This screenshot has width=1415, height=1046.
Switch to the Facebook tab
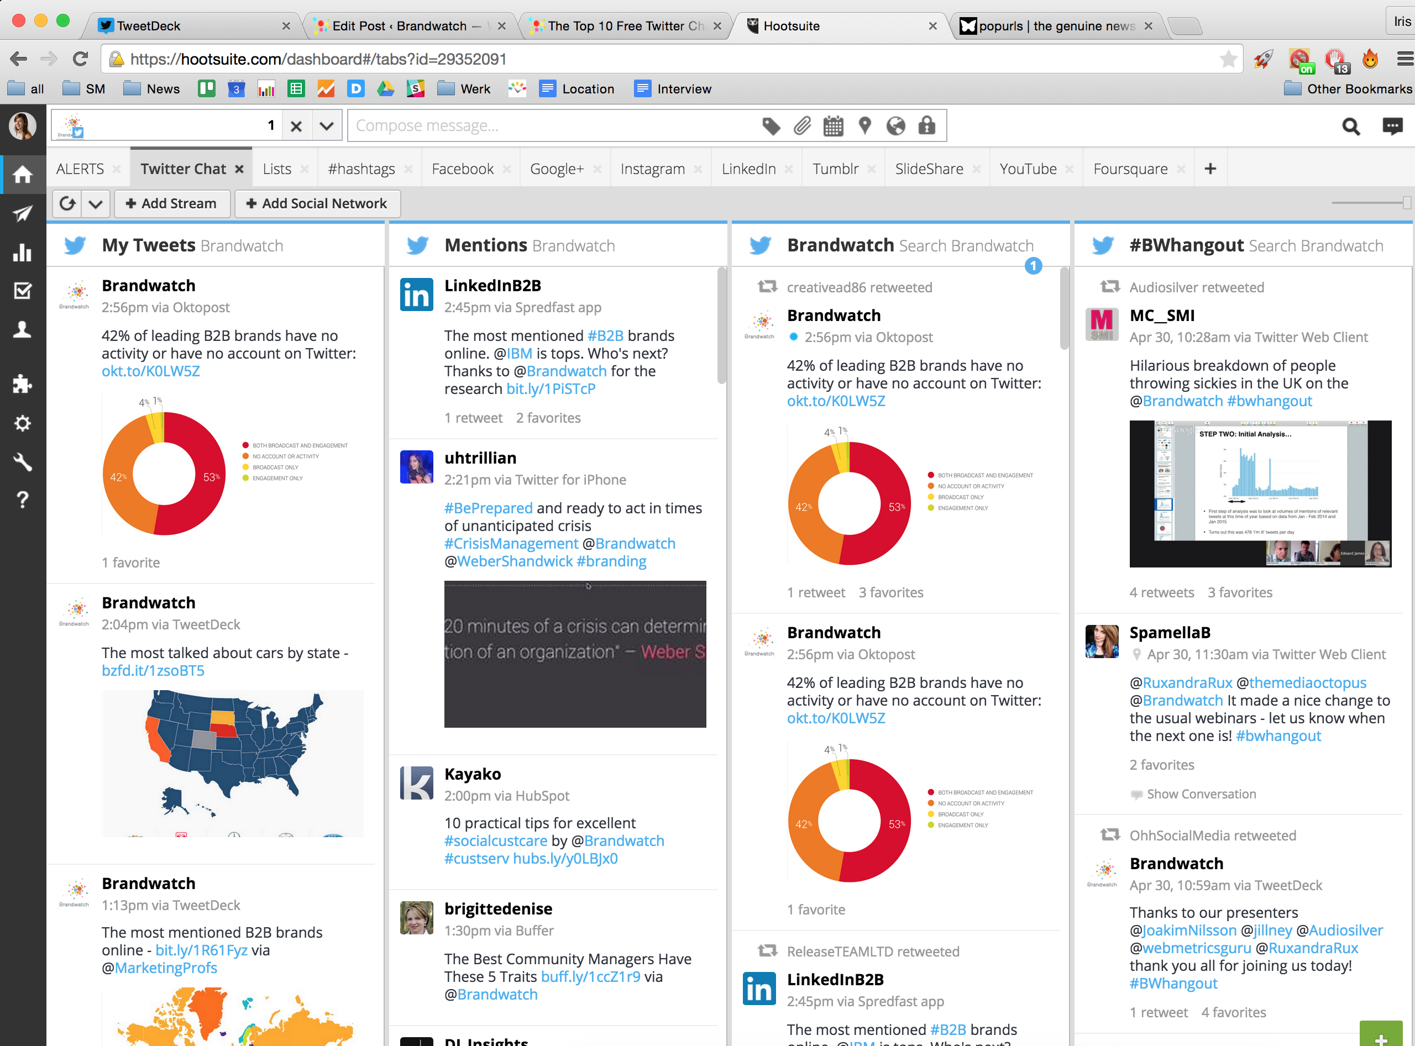click(x=463, y=169)
